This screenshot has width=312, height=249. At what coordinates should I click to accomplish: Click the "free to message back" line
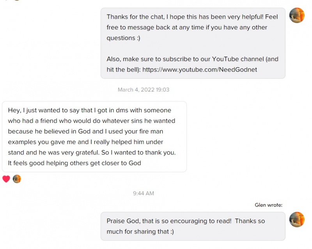[187, 27]
